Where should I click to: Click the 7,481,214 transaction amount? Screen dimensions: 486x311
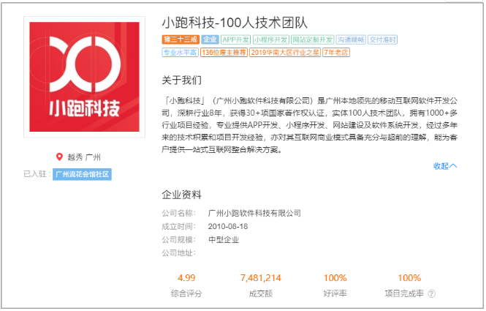[260, 278]
